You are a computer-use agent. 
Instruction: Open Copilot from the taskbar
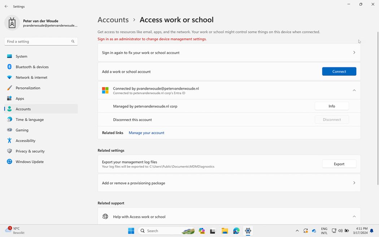pos(202,231)
